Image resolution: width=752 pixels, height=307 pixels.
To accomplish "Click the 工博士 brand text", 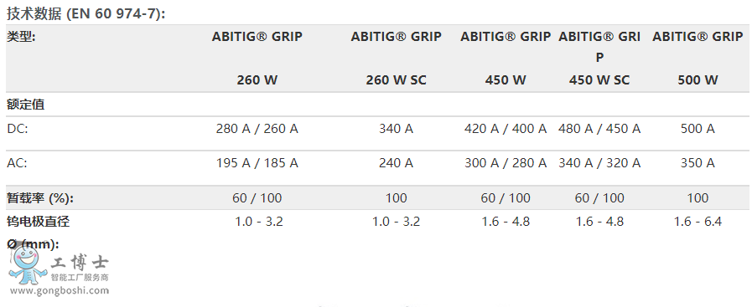I will pyautogui.click(x=80, y=262).
